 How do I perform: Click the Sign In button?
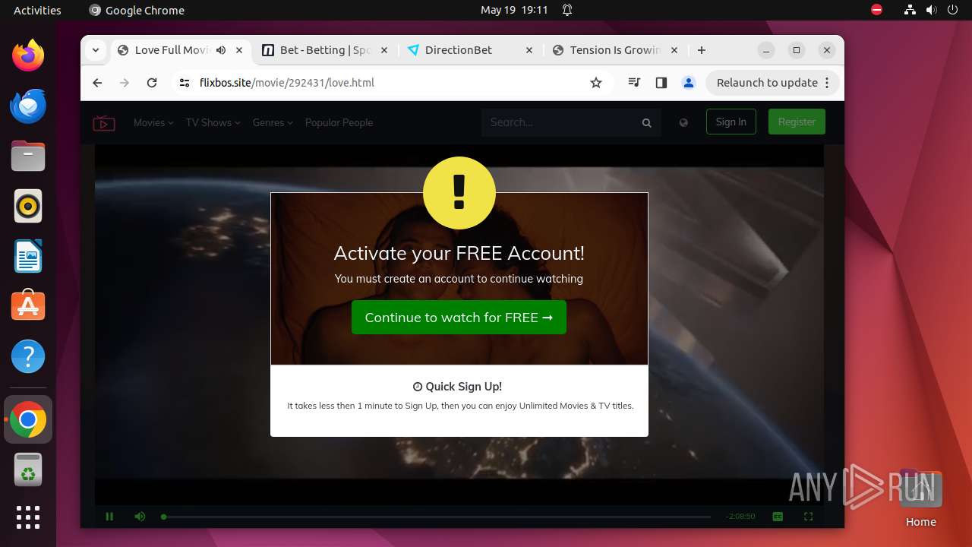coord(731,122)
